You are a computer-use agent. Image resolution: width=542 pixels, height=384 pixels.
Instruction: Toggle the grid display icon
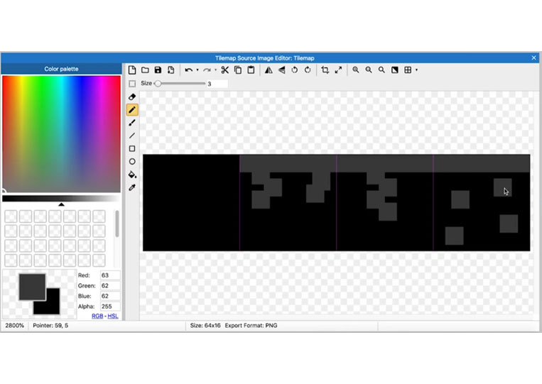coord(408,70)
